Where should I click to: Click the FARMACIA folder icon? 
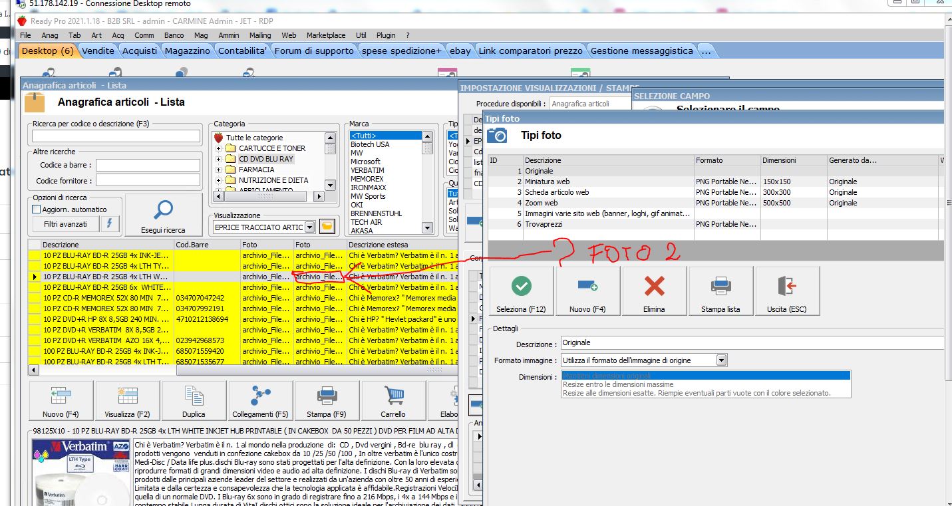click(x=230, y=170)
